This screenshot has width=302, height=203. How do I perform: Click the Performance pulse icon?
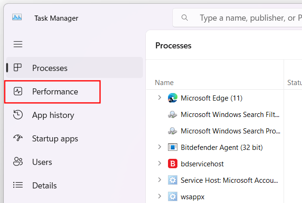click(x=18, y=91)
